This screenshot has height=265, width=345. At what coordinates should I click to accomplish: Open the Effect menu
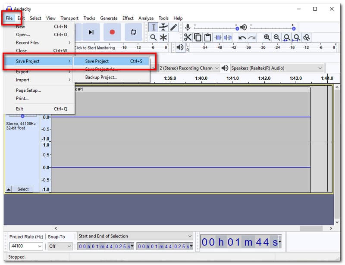[128, 18]
